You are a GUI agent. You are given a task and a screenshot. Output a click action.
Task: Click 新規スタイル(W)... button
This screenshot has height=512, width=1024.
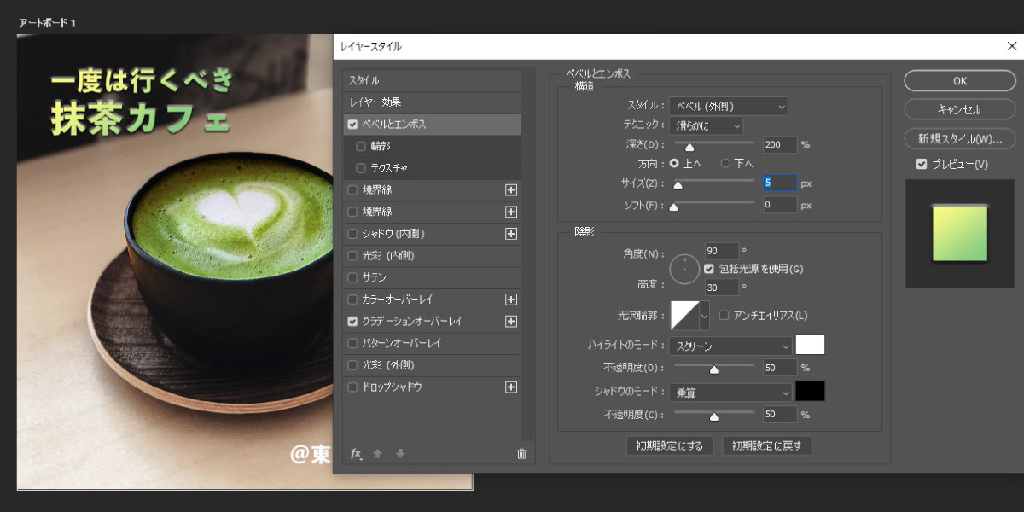point(960,138)
